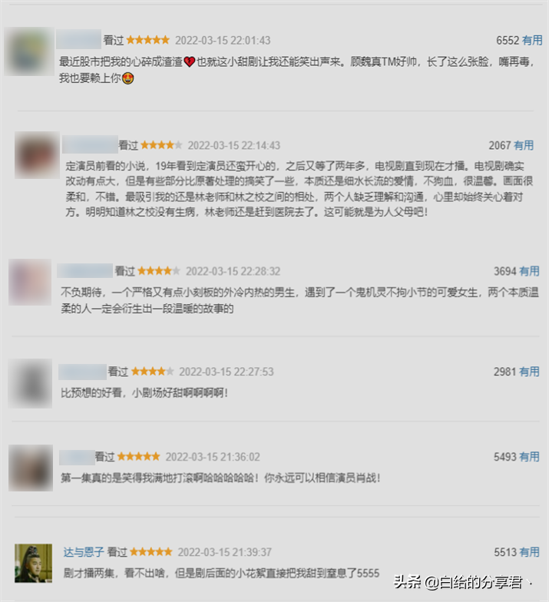549x602 pixels.
Task: Open the blurred avatar of the first reviewer
Action: tap(29, 51)
